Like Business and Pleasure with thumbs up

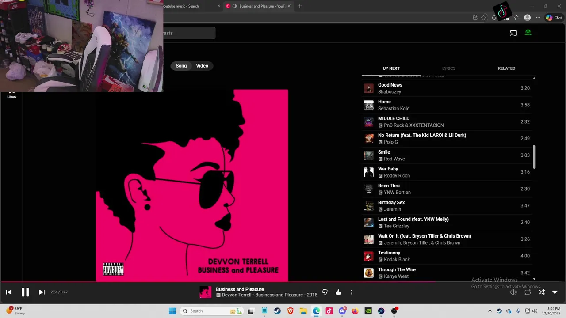(x=338, y=292)
